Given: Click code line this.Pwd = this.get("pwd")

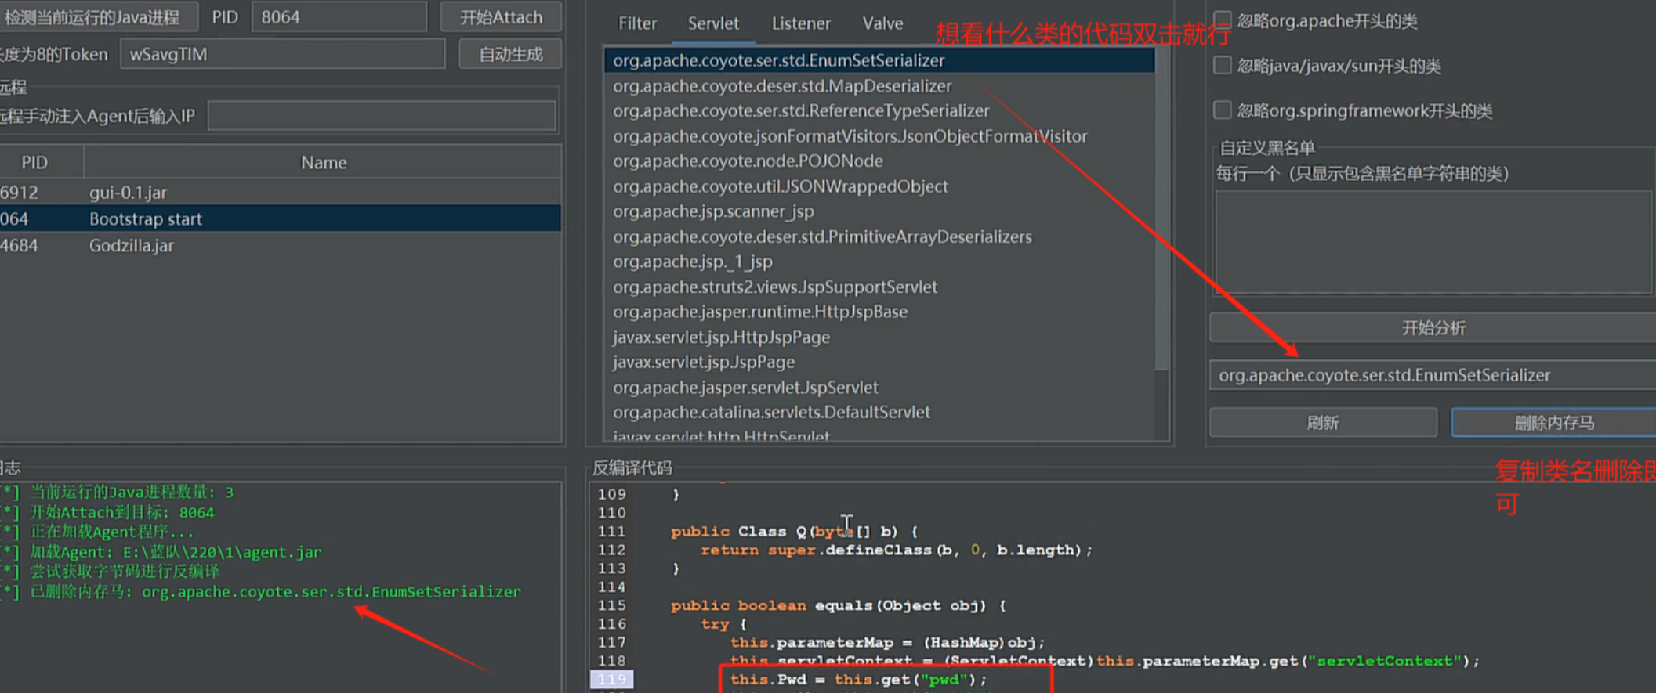Looking at the screenshot, I should [x=858, y=679].
